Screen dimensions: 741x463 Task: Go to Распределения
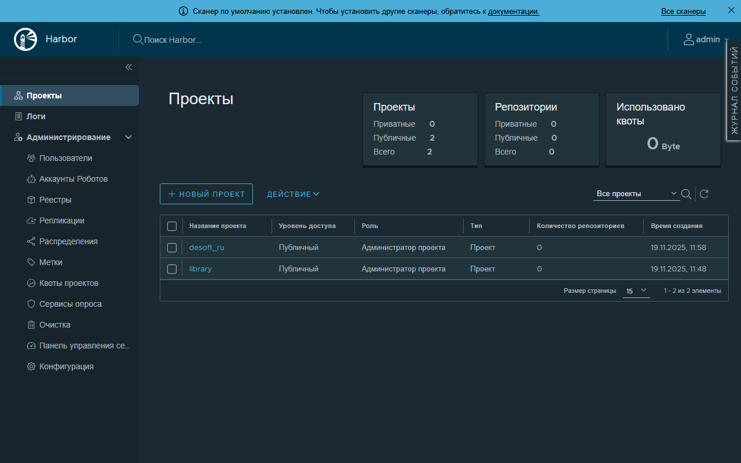pyautogui.click(x=68, y=241)
